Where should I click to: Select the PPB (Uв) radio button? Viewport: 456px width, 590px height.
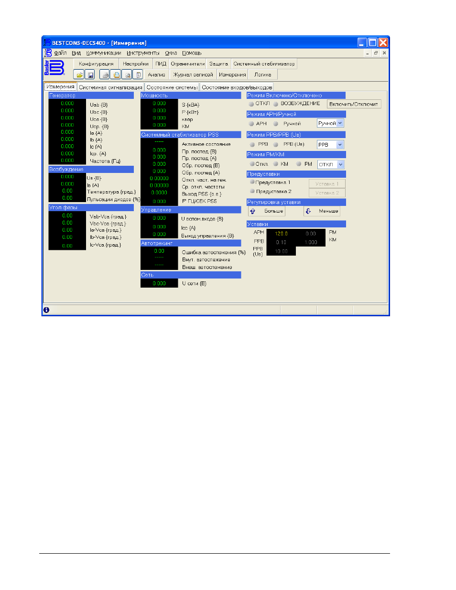(276, 144)
